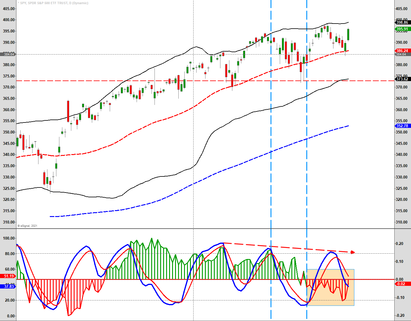Click the 325.00 label on the right price axis
The image size is (411, 321).
pos(401,188)
